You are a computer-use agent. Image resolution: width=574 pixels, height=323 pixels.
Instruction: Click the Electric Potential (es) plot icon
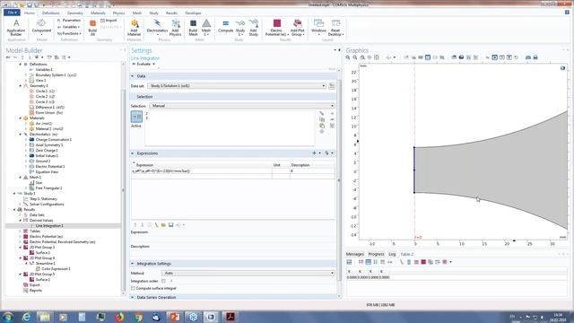pos(277,28)
